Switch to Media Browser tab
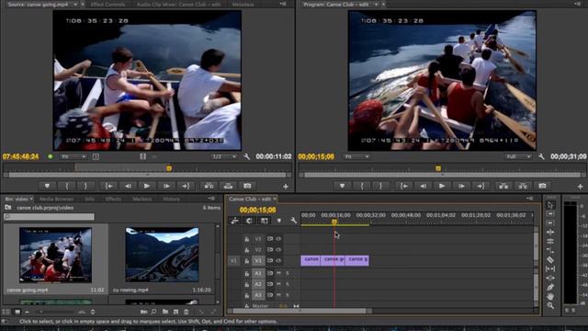This screenshot has height=331, width=588. point(56,199)
